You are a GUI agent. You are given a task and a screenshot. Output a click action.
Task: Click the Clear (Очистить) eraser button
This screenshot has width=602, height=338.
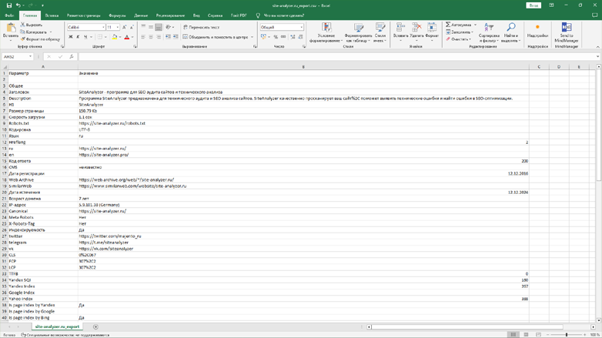pyautogui.click(x=458, y=39)
